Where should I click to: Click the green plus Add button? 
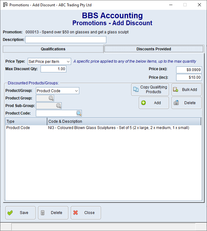[x=154, y=103]
